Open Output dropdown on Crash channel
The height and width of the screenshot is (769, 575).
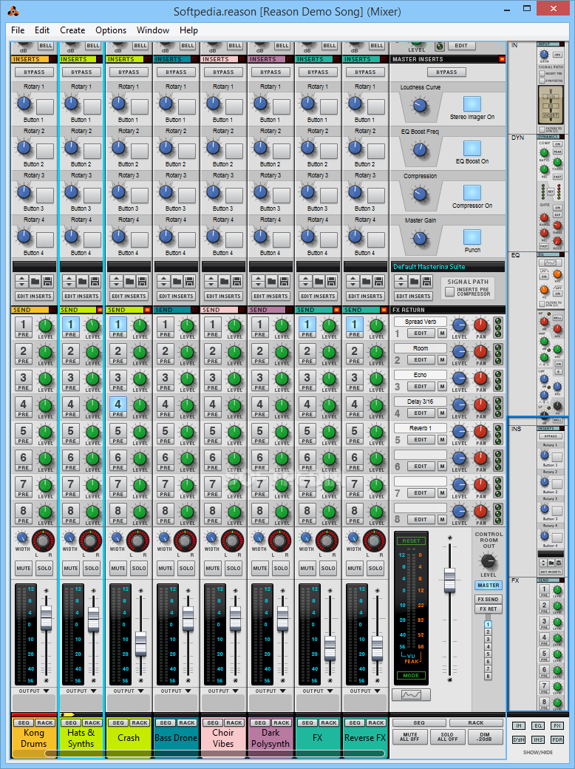click(129, 691)
